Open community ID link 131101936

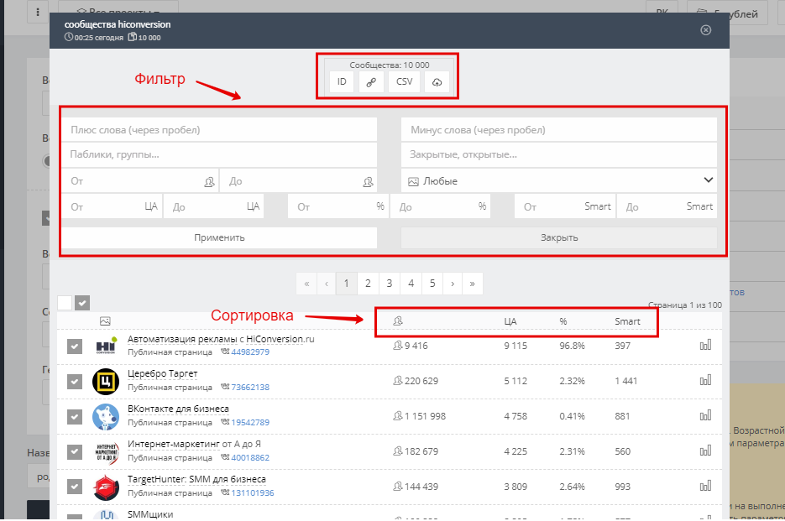[x=253, y=493]
